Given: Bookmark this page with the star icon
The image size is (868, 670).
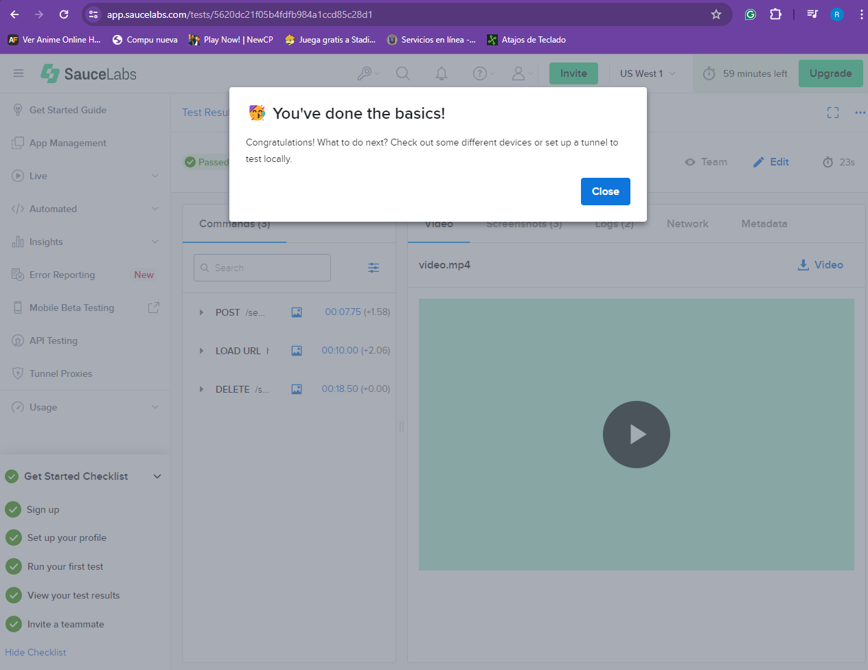Looking at the screenshot, I should click(x=716, y=14).
